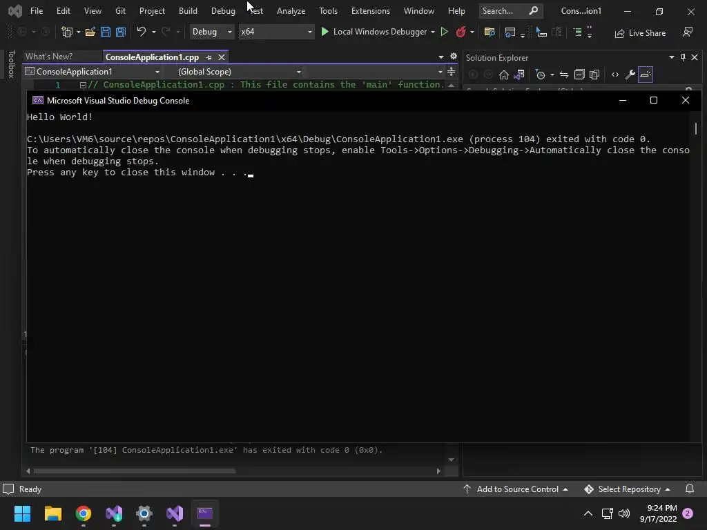Start Without Debugging using the hollow green arrow
Screen dimensions: 707x530
(444, 32)
